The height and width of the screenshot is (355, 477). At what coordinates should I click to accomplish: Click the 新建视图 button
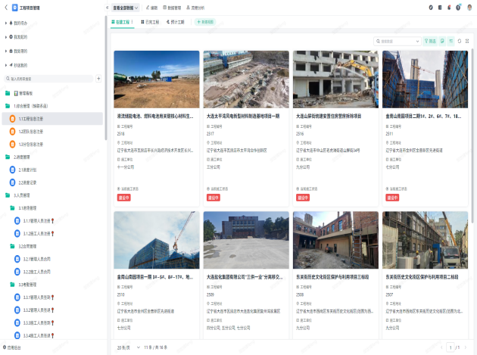[x=207, y=22]
